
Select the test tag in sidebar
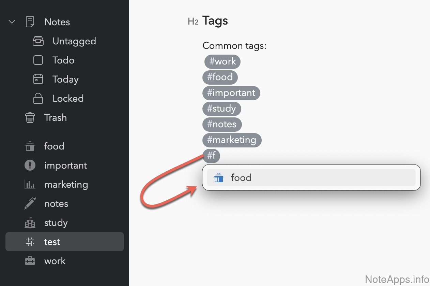(x=52, y=242)
